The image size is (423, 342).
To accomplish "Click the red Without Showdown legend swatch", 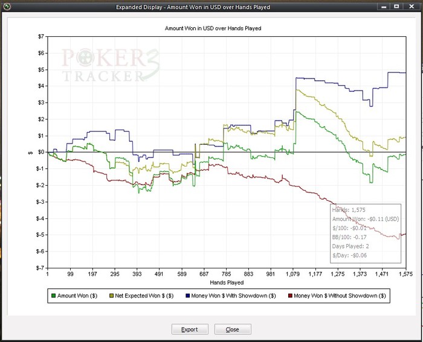I will tap(290, 296).
